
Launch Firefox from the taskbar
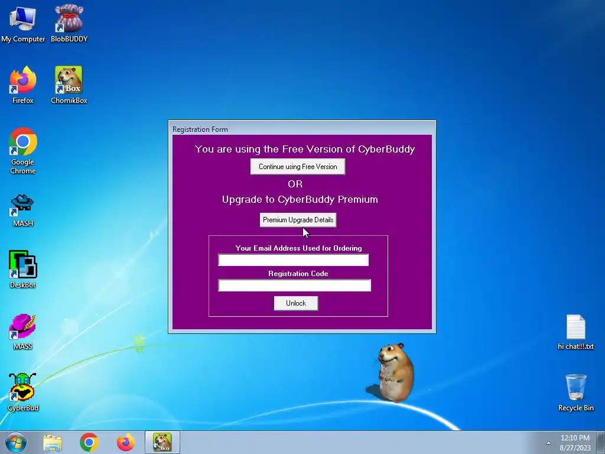[x=126, y=442]
